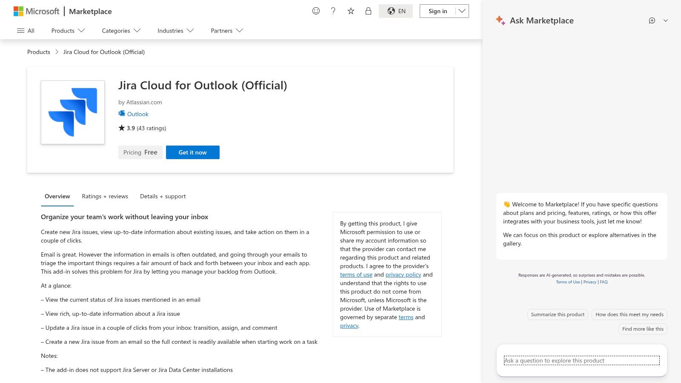Open the EN language selector

396,11
